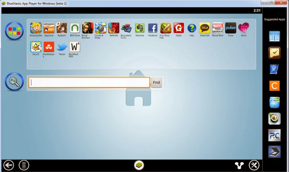This screenshot has width=289, height=172.
Task: Open the Ayakashi game
Action: (x=62, y=28)
